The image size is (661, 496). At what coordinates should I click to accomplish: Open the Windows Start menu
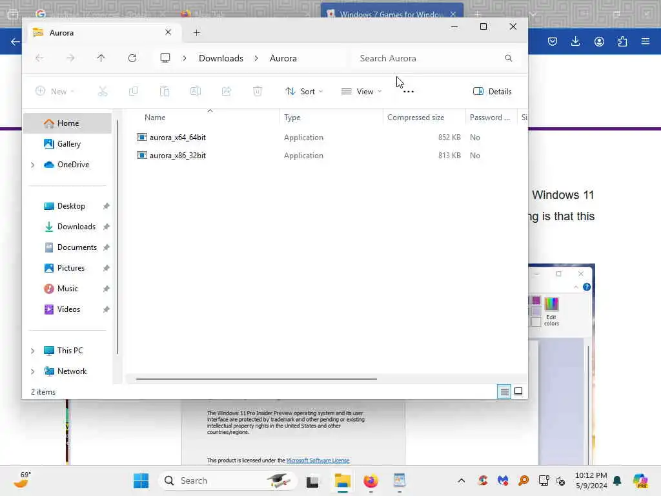[141, 480]
